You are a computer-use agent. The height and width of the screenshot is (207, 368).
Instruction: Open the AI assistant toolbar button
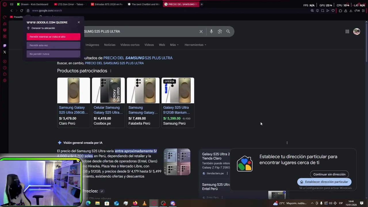coord(357,11)
